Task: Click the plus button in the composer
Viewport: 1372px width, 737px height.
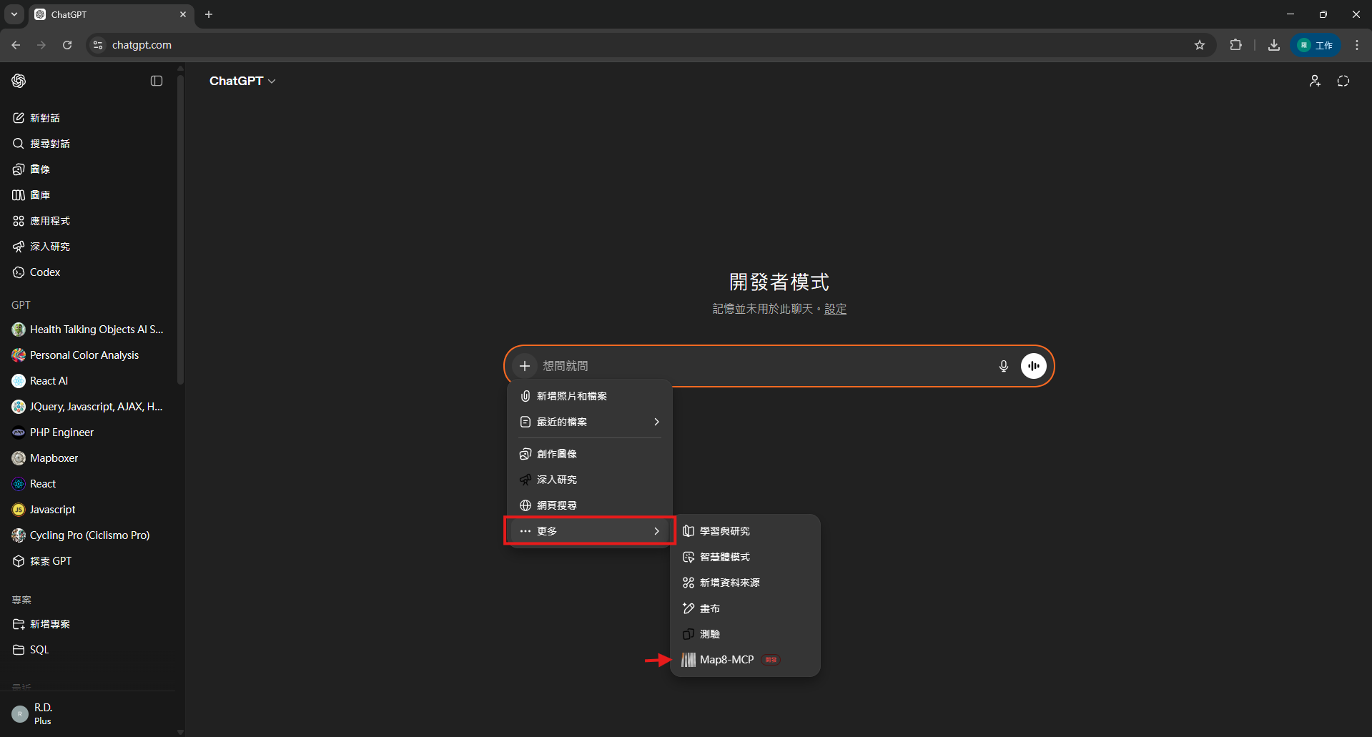Action: (x=525, y=366)
